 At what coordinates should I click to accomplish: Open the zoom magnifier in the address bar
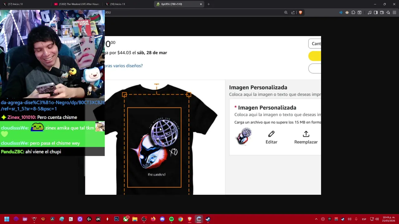[x=286, y=12]
